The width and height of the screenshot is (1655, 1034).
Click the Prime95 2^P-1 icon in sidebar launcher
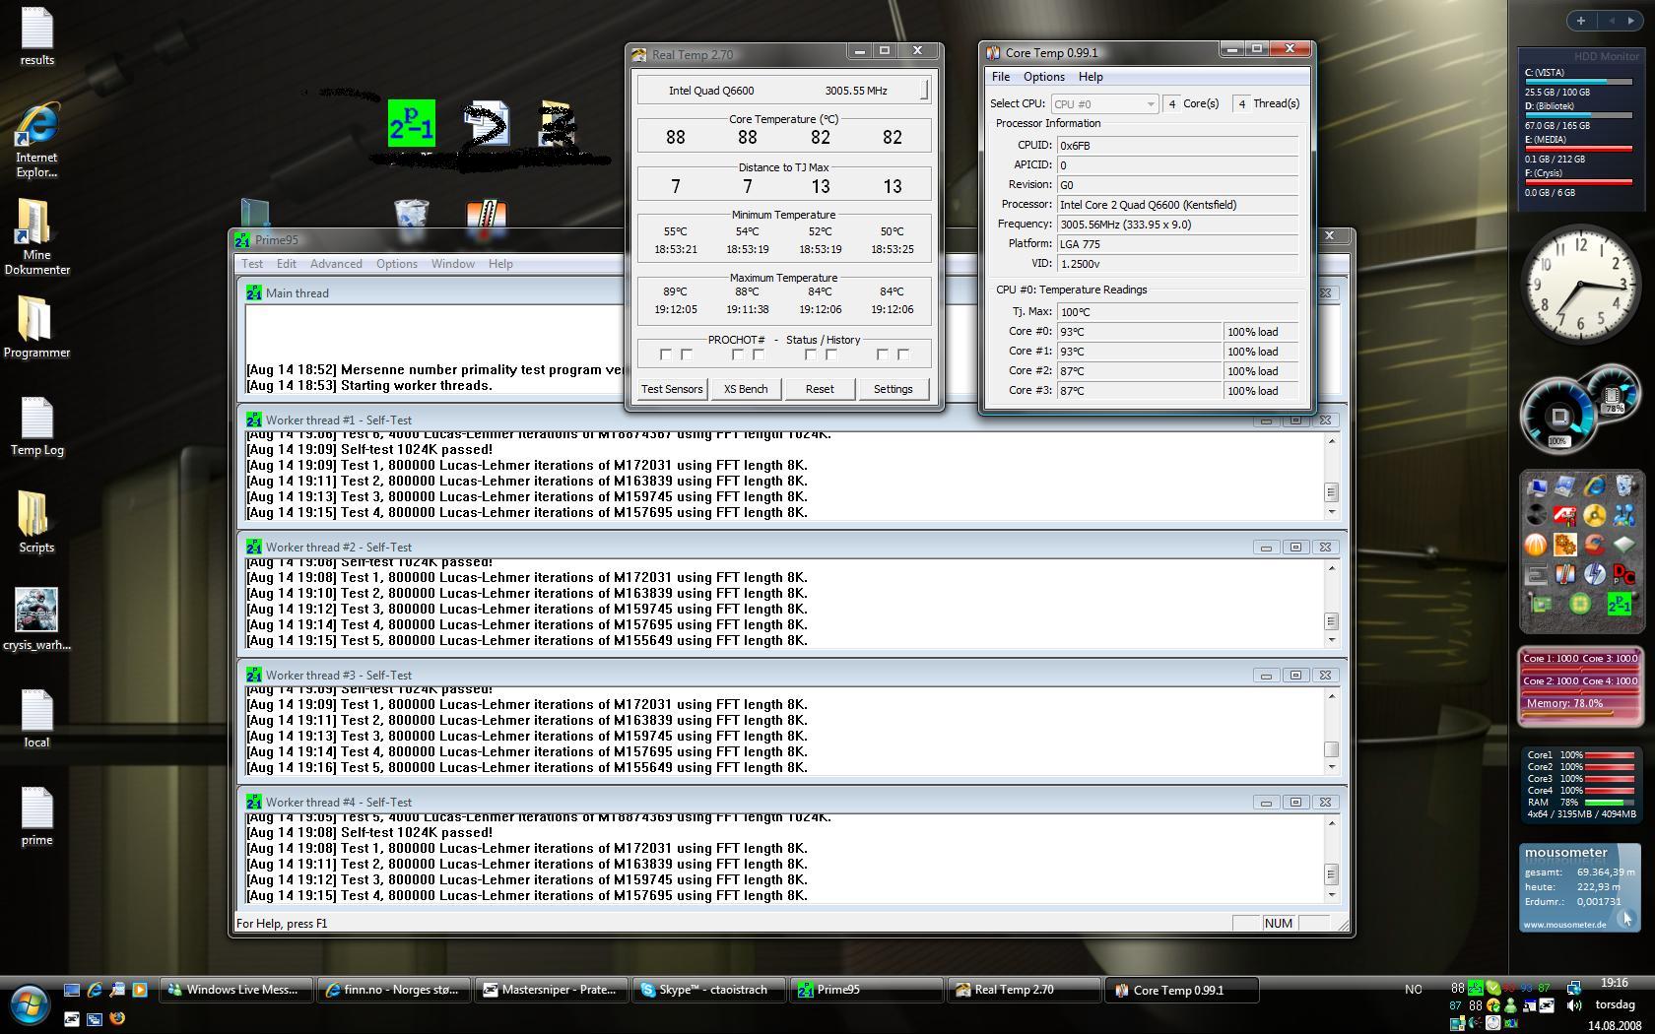tap(1619, 604)
